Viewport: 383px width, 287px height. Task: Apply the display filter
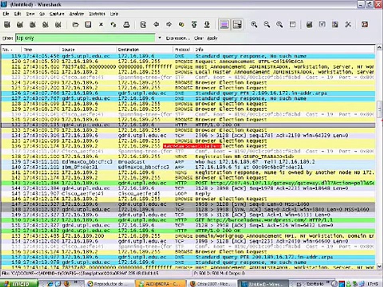click(x=212, y=38)
